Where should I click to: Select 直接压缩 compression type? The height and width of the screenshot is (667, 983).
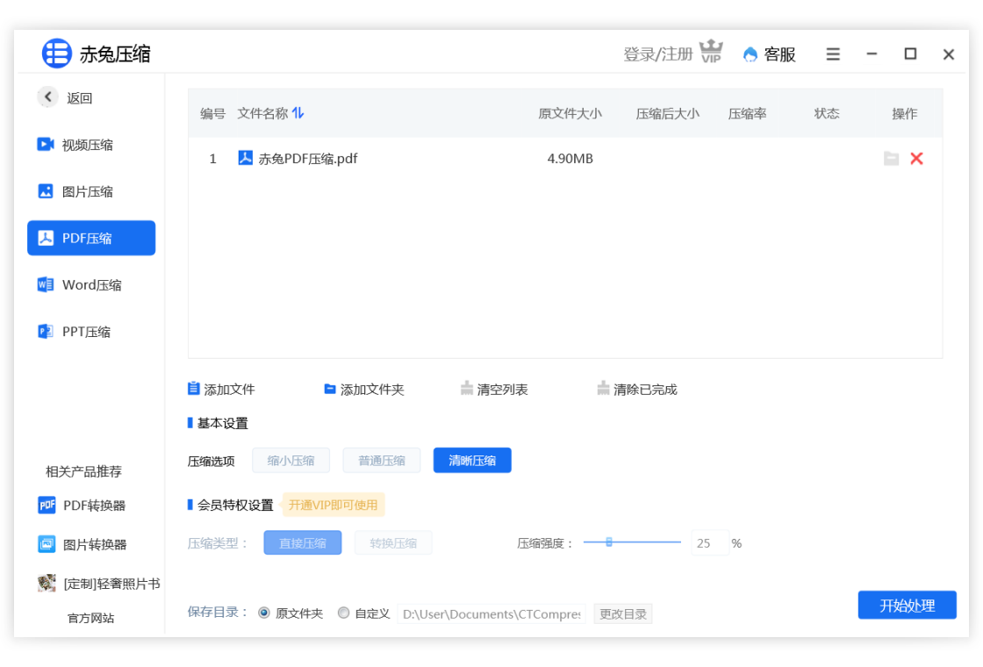[302, 543]
